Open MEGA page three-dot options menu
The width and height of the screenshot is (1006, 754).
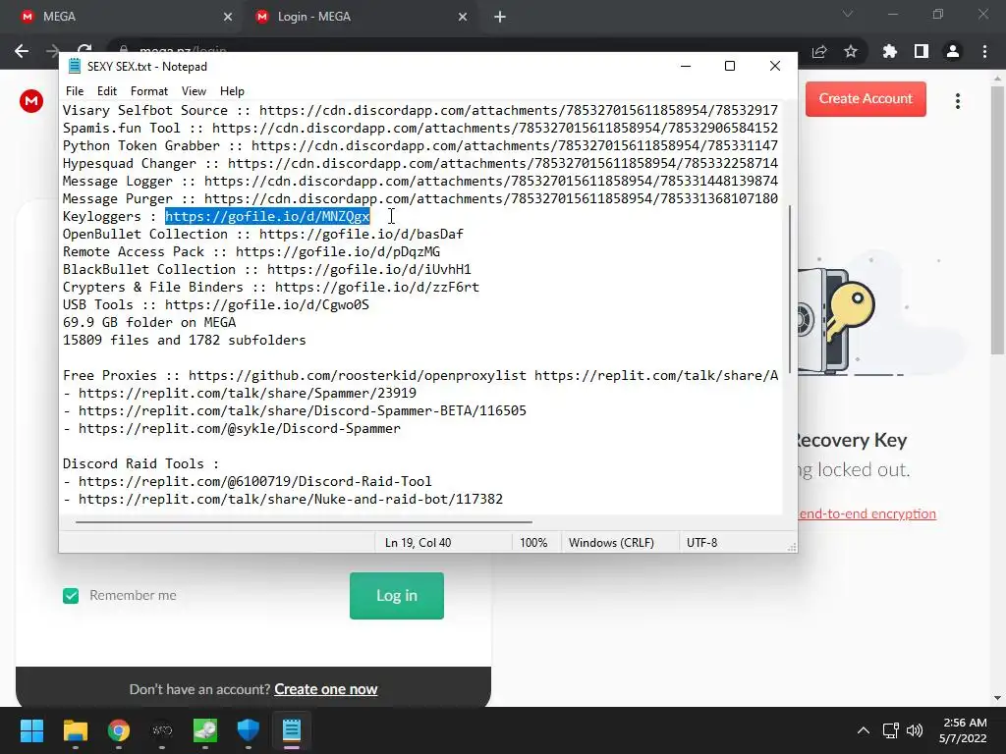pyautogui.click(x=958, y=101)
